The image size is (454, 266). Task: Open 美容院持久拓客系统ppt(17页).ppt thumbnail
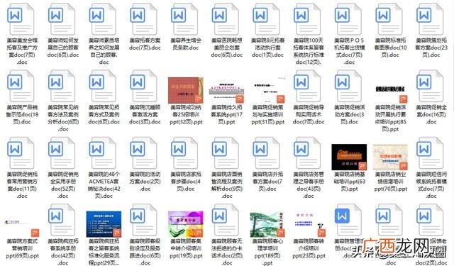pyautogui.click(x=227, y=90)
